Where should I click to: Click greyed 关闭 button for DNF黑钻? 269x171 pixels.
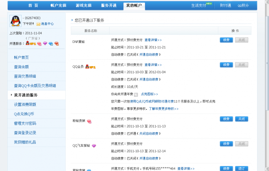tap(242, 40)
